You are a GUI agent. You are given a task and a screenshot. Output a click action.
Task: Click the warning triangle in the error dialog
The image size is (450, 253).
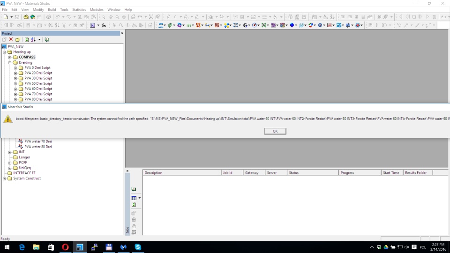(8, 119)
